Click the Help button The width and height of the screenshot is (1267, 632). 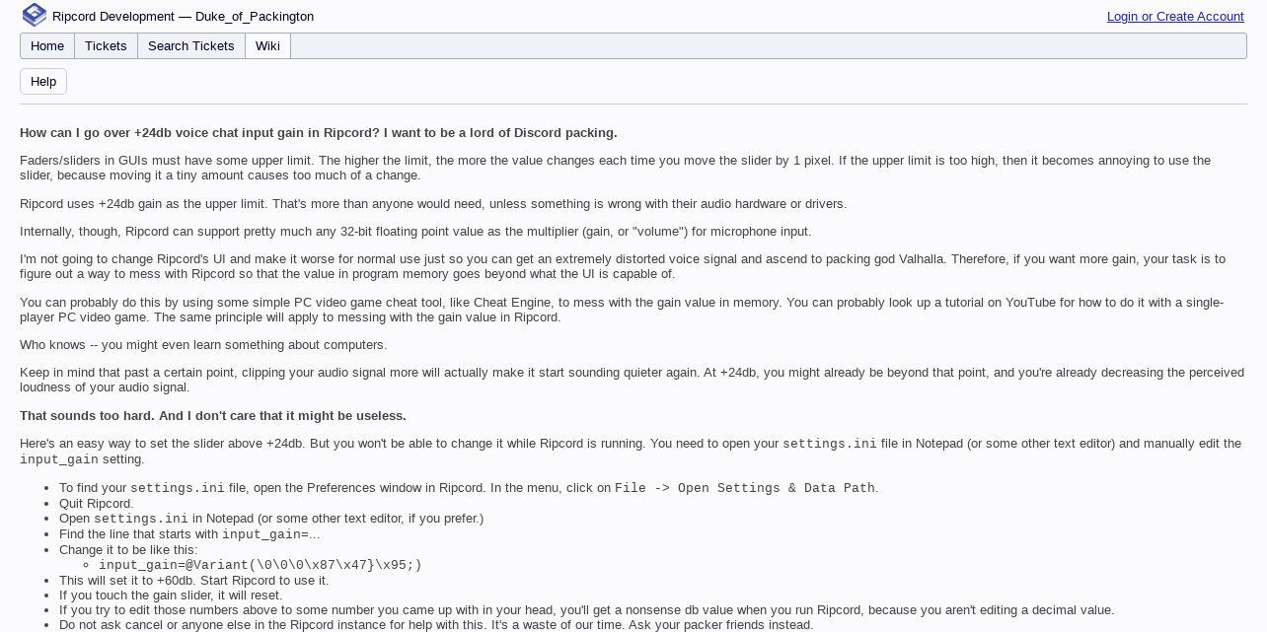(x=43, y=82)
